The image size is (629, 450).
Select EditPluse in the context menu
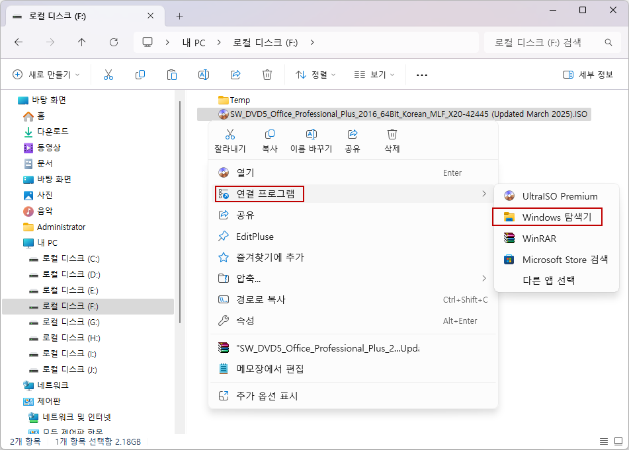pos(353,237)
